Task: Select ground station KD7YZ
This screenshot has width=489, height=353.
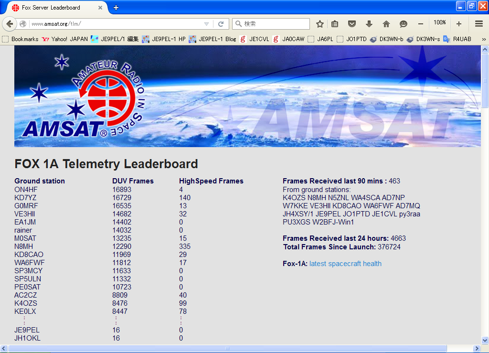Action: [x=25, y=198]
